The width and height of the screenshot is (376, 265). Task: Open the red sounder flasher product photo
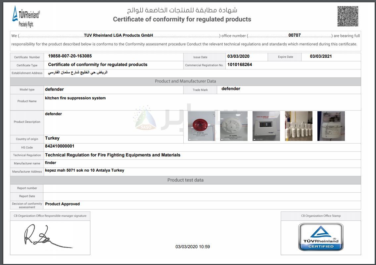pos(201,126)
